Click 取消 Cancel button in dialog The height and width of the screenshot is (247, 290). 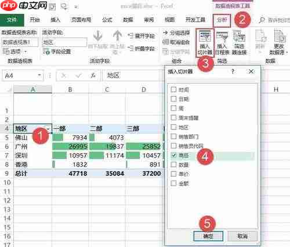tap(242, 236)
